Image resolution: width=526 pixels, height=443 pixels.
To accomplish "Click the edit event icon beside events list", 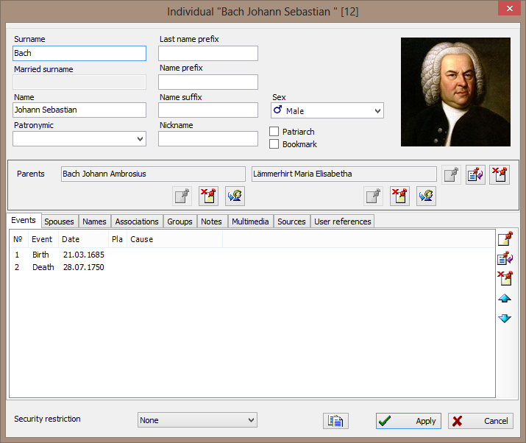I will click(x=505, y=259).
